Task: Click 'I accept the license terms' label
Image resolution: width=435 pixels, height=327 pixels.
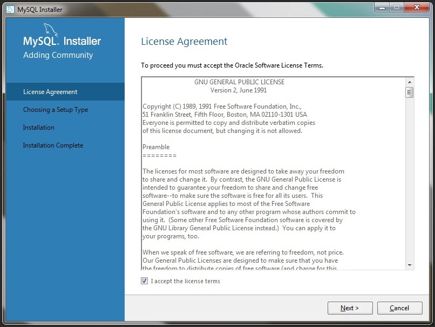Action: pos(185,281)
